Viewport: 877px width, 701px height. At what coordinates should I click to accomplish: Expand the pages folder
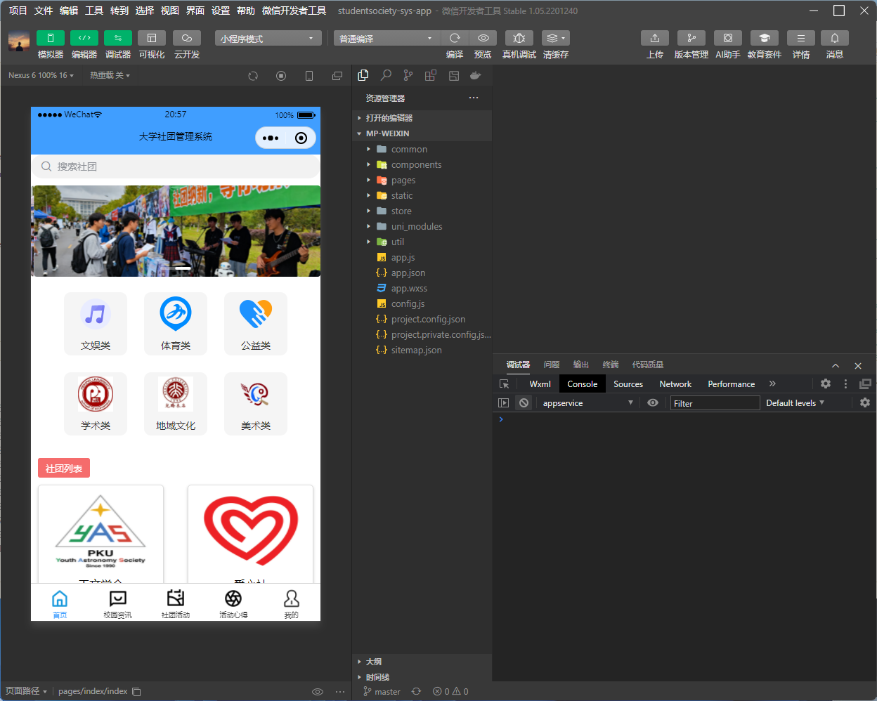[422, 180]
